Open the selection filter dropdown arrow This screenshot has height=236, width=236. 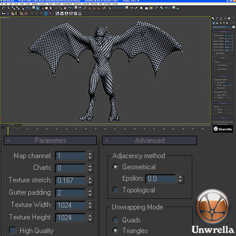(x=34, y=8)
